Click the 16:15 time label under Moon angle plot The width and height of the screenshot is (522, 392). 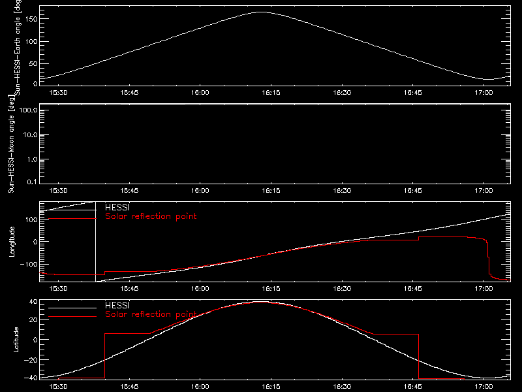pos(271,191)
